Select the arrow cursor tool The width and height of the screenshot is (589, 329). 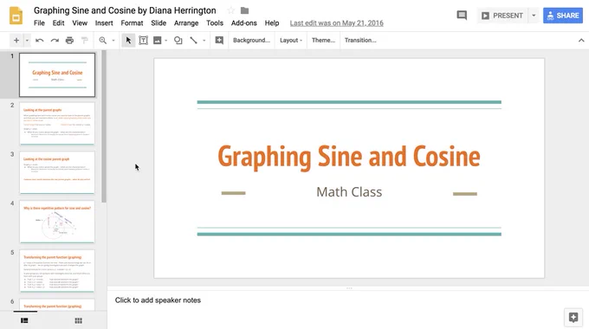(x=128, y=40)
